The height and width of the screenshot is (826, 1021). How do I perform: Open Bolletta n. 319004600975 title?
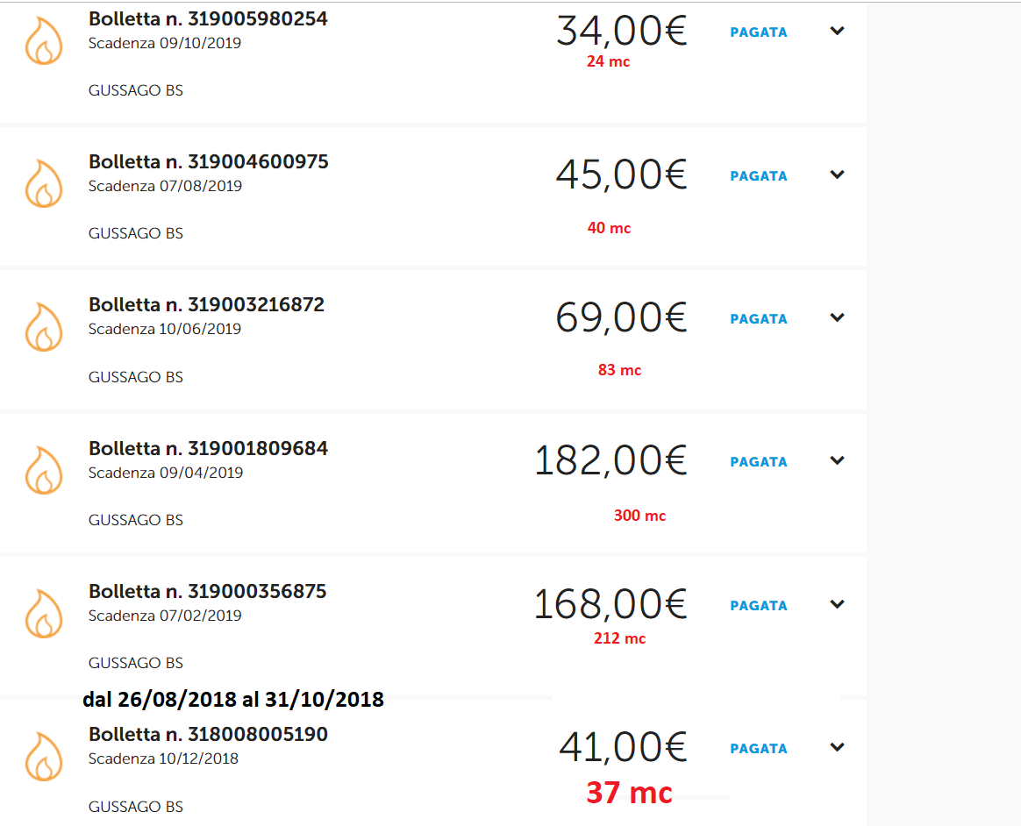209,161
